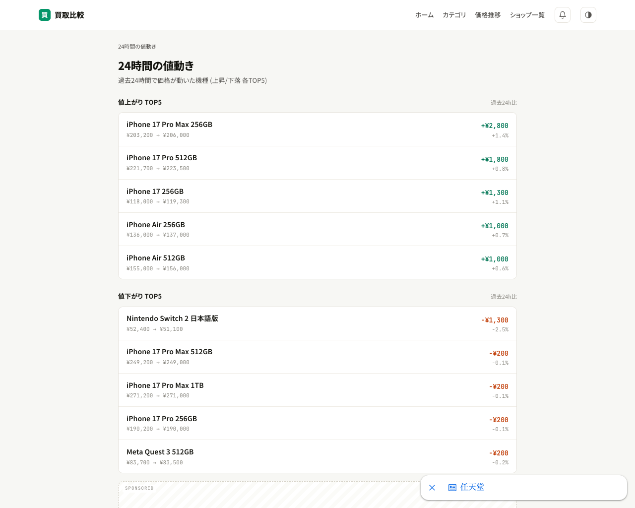The width and height of the screenshot is (635, 508).
Task: Open iPhone 17 Pro Max 512GB row
Action: pyautogui.click(x=317, y=357)
